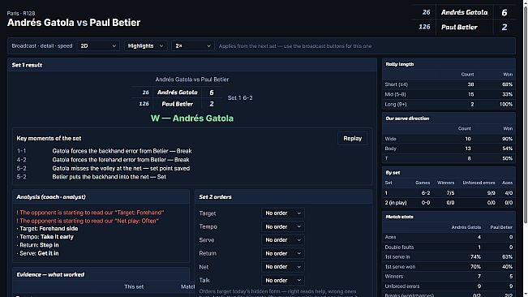Open the 2D broadcast mode dropdown

pos(98,45)
